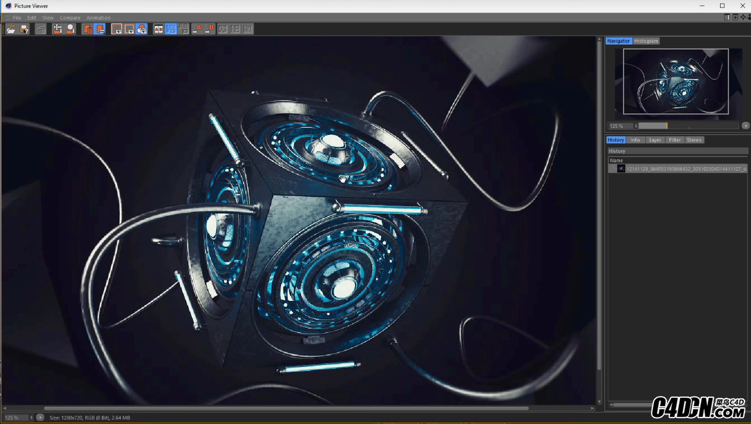
Task: Click the round arrow button in status bar
Action: (x=40, y=417)
